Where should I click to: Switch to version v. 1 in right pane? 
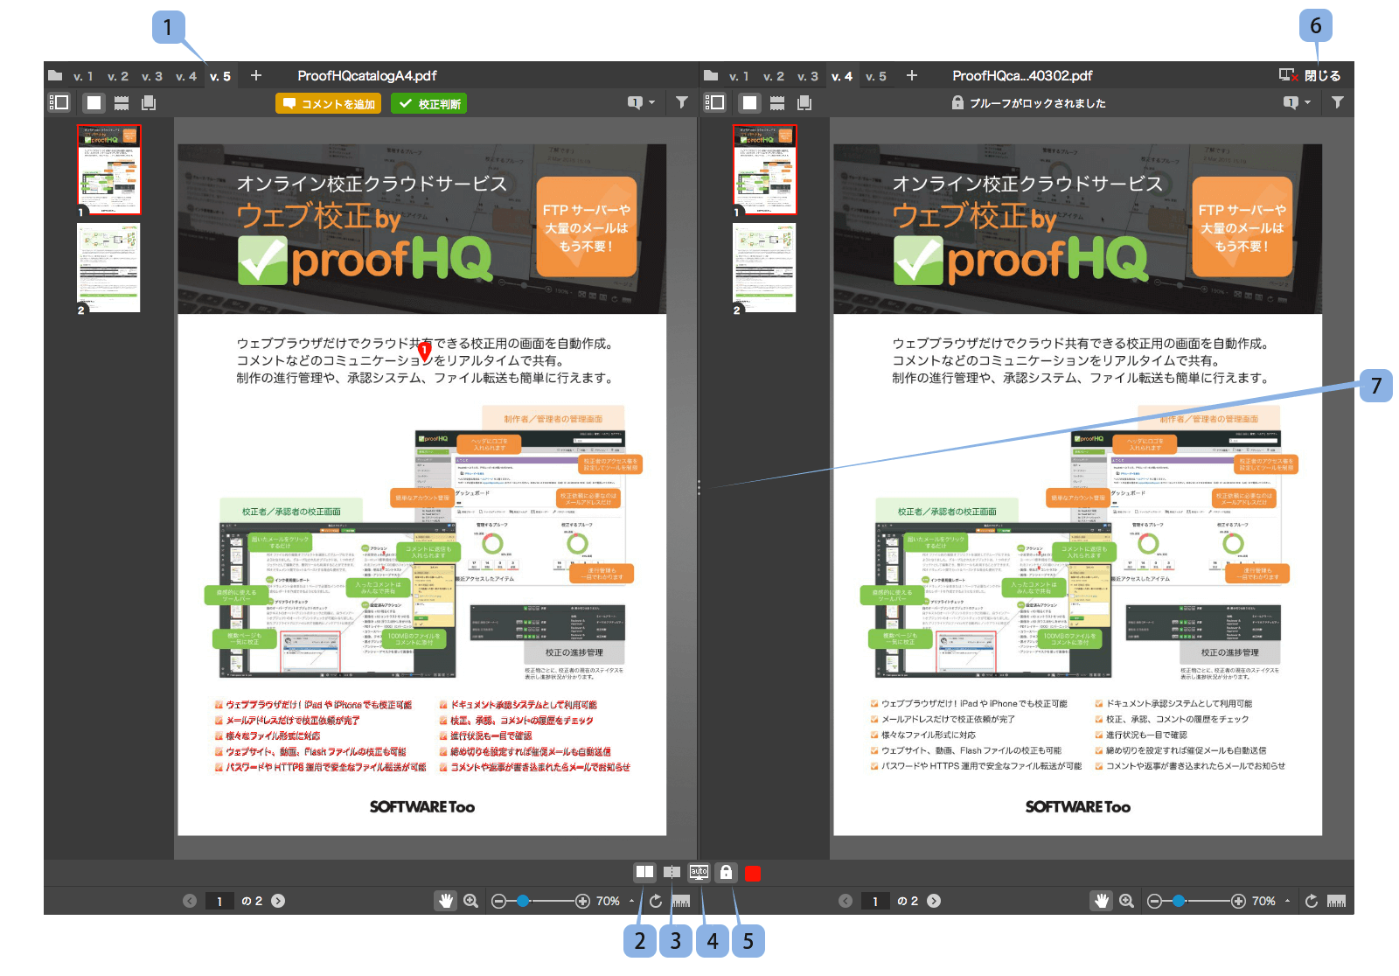(739, 76)
